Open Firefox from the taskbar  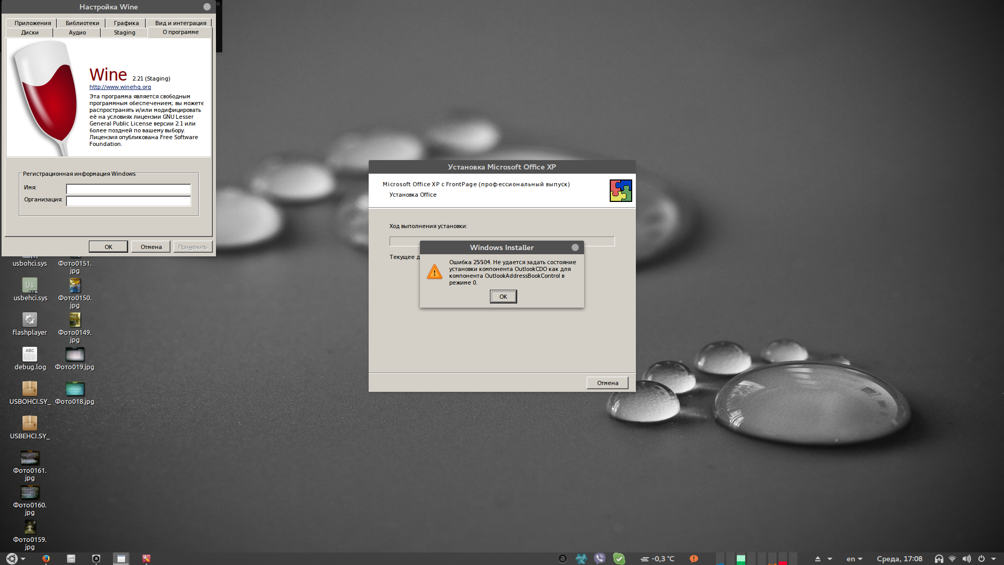click(46, 559)
